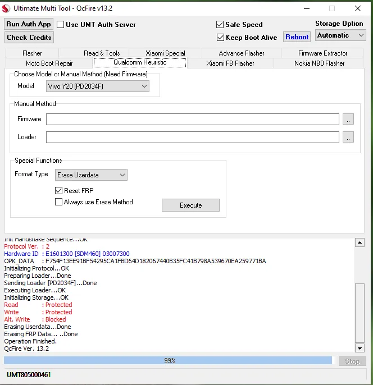Image resolution: width=373 pixels, height=385 pixels.
Task: Click the Run Auth App button
Action: pos(29,24)
